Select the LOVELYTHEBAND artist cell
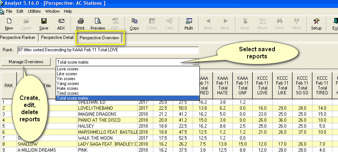Screen dimensions: 338x152 [107, 108]
